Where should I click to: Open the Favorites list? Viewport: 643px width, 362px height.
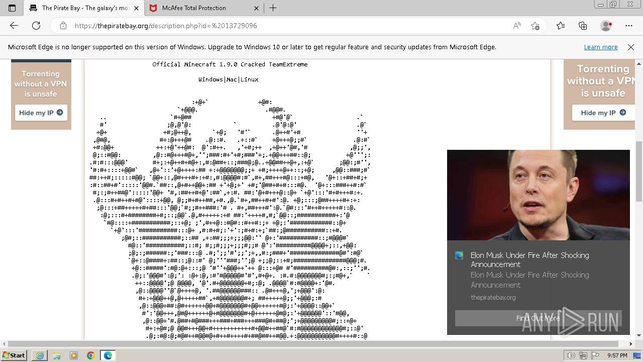561,26
